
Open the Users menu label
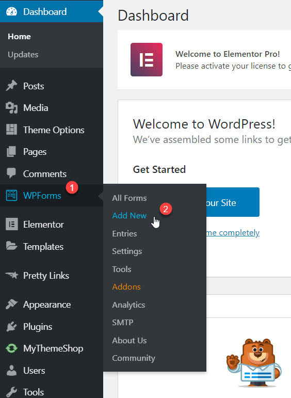coord(34,371)
